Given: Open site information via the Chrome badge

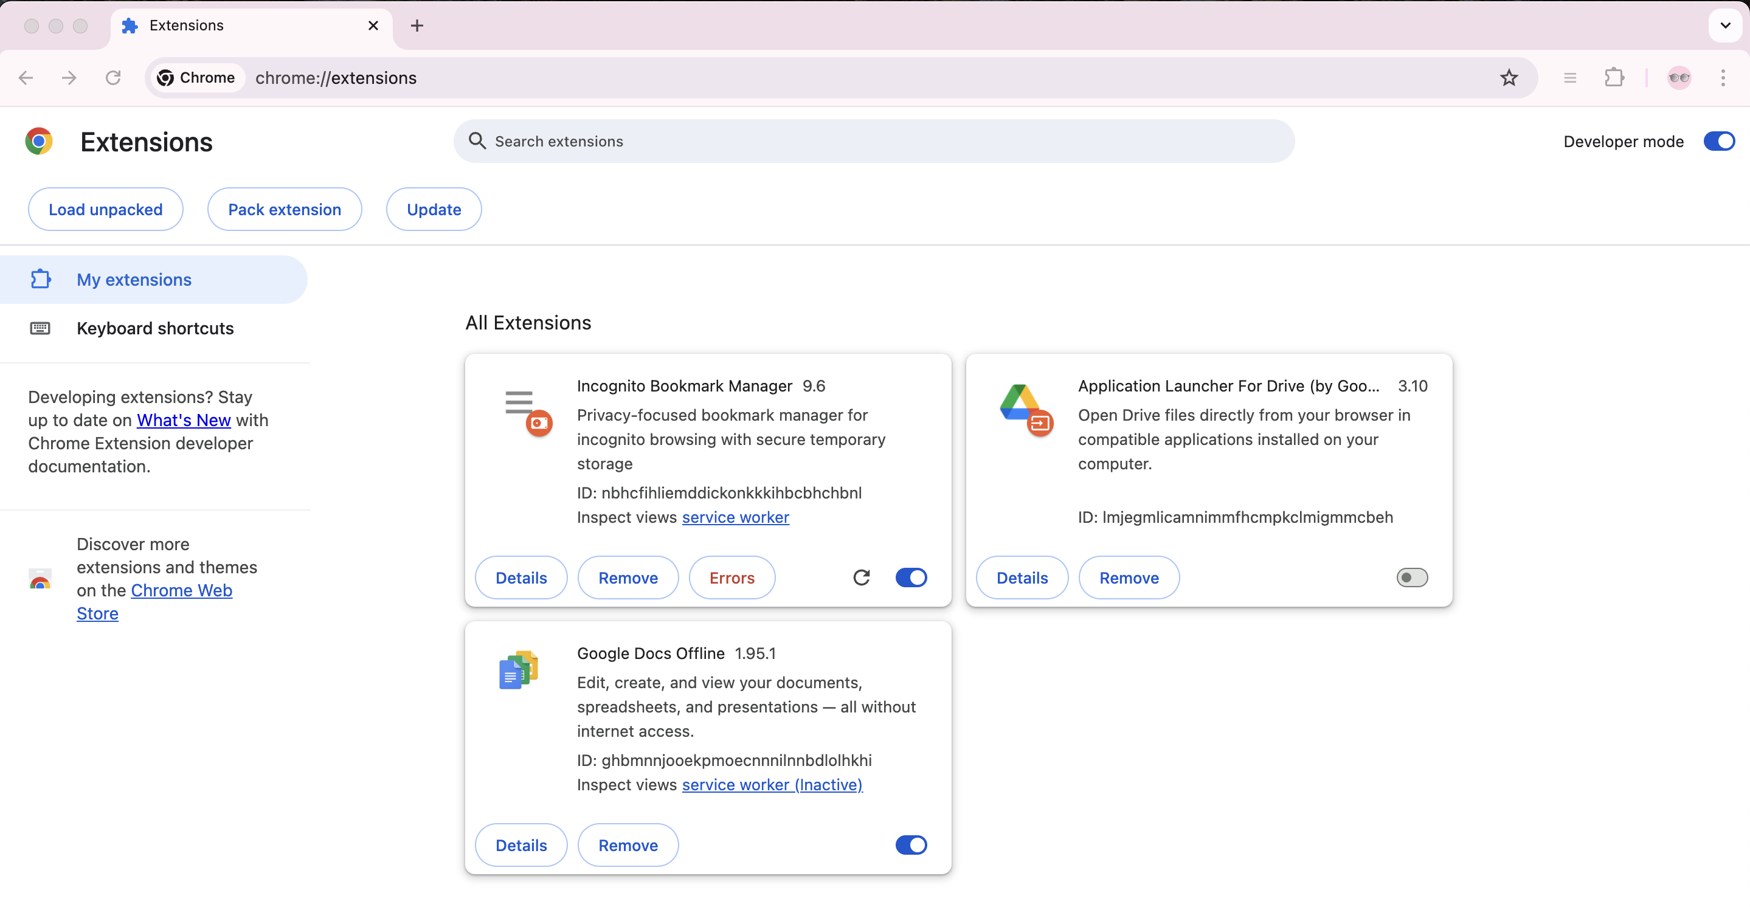Looking at the screenshot, I should pyautogui.click(x=197, y=77).
